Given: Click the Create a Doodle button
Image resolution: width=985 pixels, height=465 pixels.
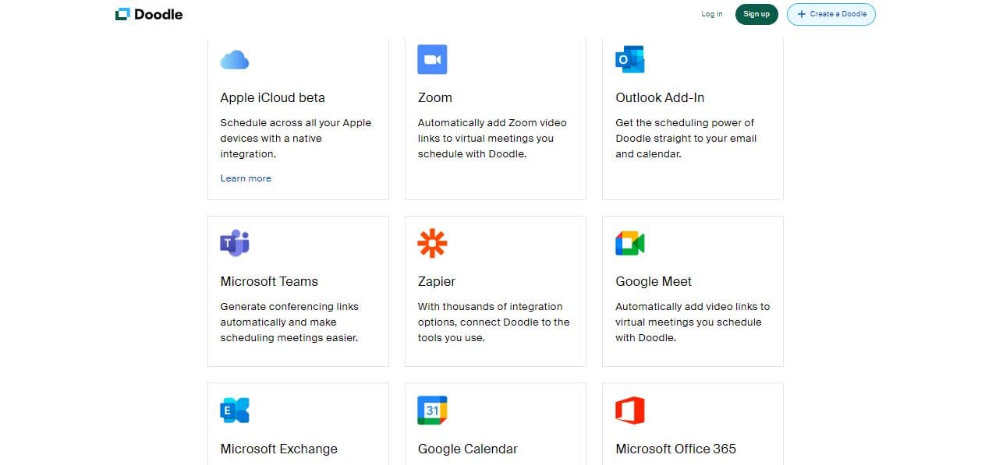Looking at the screenshot, I should tap(831, 14).
